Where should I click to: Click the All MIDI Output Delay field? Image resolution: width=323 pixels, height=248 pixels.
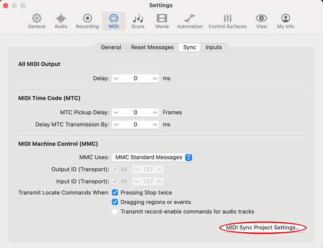tap(136, 78)
